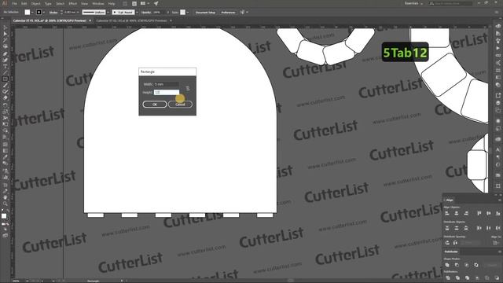The image size is (503, 283).
Task: Close the active document tab
Action: [x=90, y=20]
